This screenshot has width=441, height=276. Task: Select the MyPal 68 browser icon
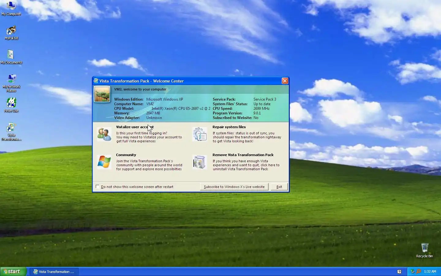click(x=11, y=31)
